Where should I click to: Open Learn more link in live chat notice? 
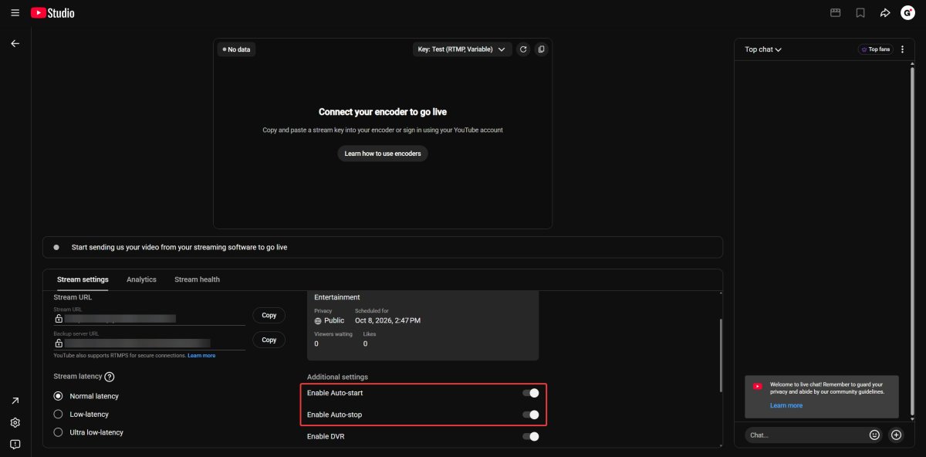click(x=786, y=405)
